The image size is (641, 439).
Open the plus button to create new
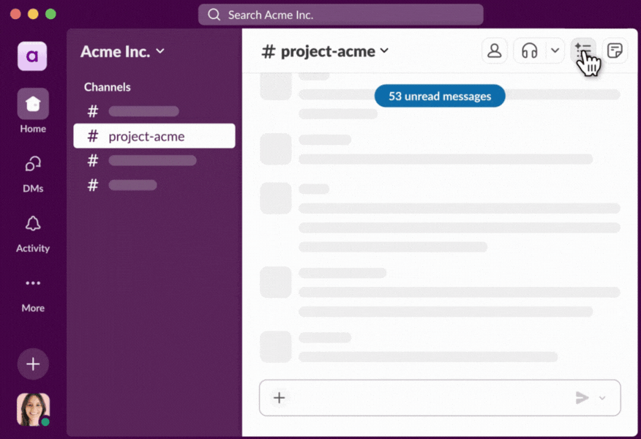[32, 364]
